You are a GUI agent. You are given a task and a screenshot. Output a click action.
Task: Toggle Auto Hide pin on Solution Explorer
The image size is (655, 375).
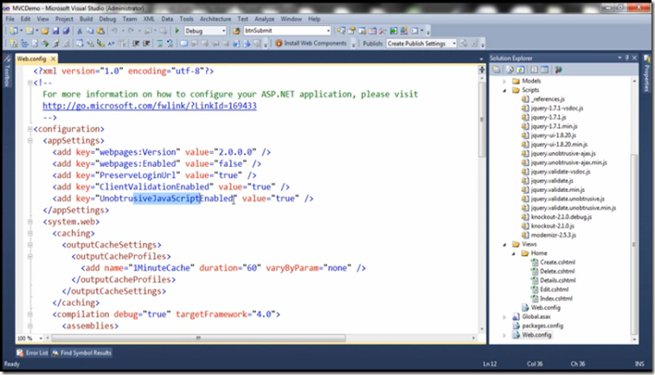pos(627,58)
